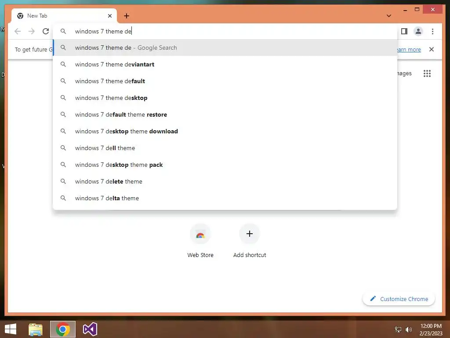Select 'windows 7 theme de - Google Search'
Viewport: 450px width, 338px height.
[225, 48]
